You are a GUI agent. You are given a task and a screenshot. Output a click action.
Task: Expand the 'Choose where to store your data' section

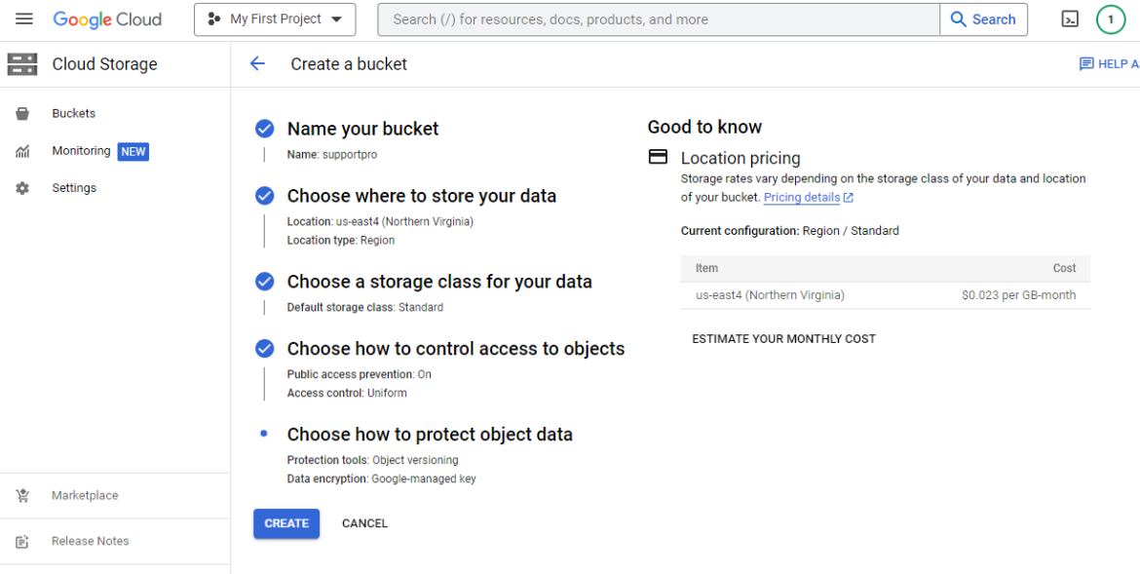coord(422,195)
